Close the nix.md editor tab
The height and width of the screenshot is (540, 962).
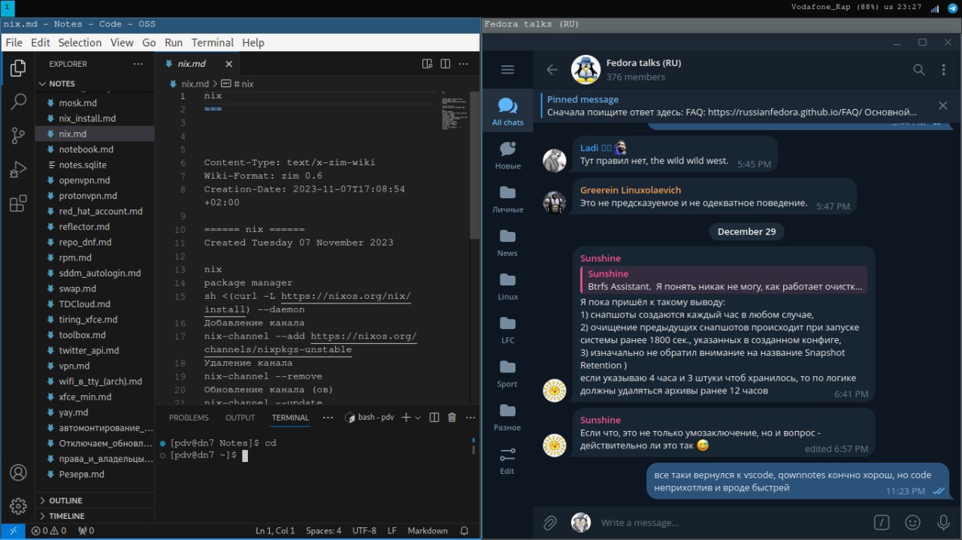[228, 64]
